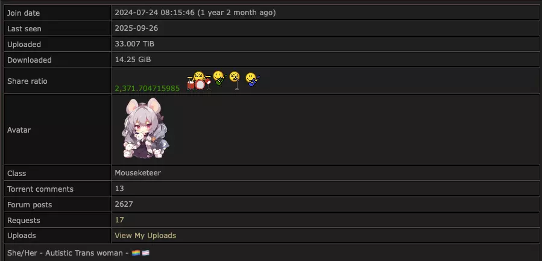Open the View My Uploads link
Viewport: 542px width, 261px height.
pos(145,236)
